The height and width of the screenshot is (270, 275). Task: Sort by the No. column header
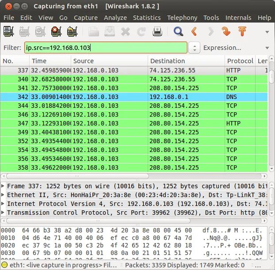(x=15, y=61)
